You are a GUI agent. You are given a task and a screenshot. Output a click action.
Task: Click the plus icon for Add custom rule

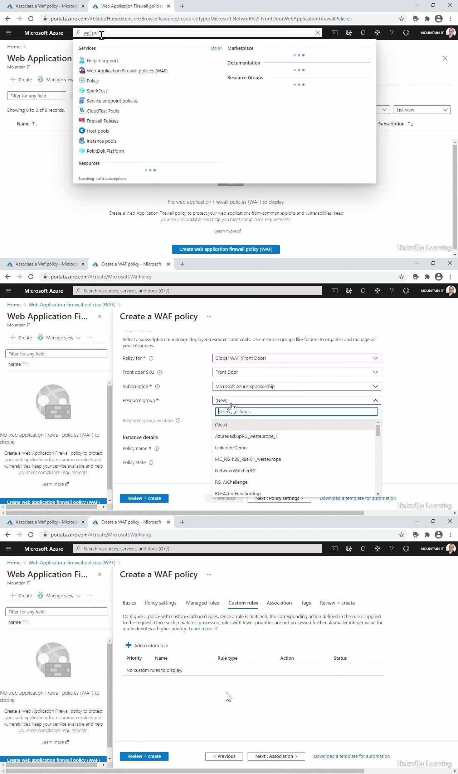128,645
